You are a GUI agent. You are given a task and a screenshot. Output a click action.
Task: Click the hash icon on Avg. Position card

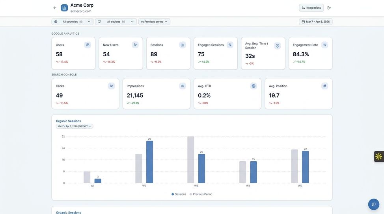[x=324, y=86]
